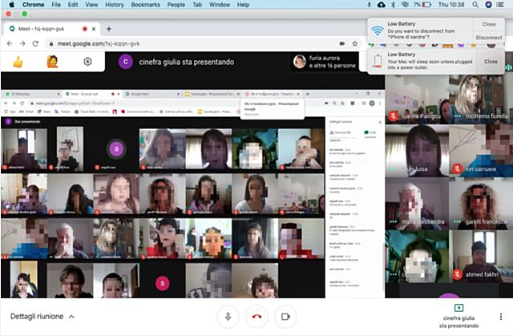Open the three-dot more options menu
The width and height of the screenshot is (513, 336).
point(500,317)
